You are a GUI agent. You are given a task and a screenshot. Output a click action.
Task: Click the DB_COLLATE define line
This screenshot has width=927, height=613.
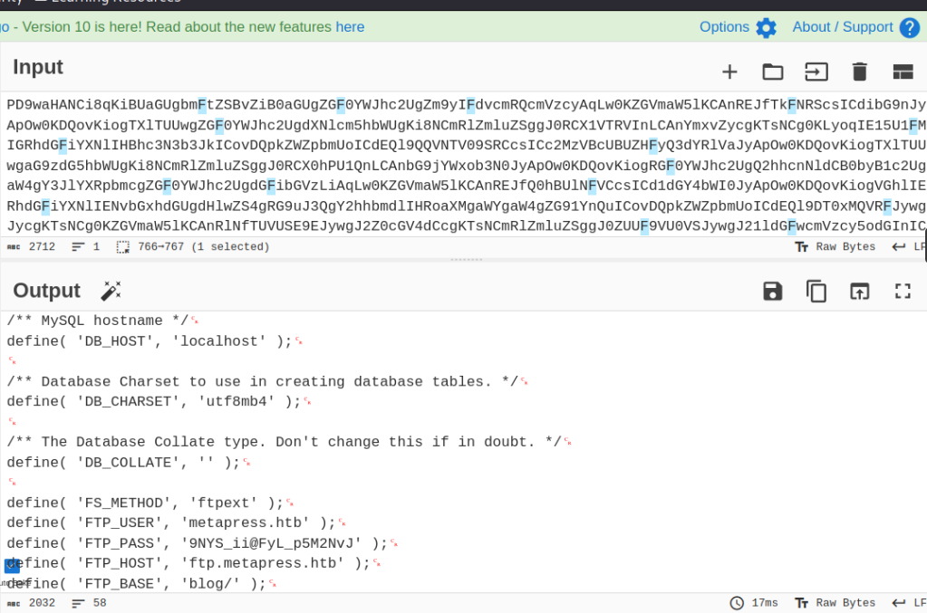point(123,463)
